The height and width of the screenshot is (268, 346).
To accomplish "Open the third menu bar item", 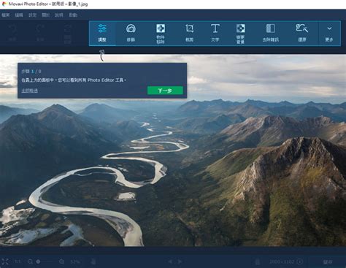I will pos(32,15).
